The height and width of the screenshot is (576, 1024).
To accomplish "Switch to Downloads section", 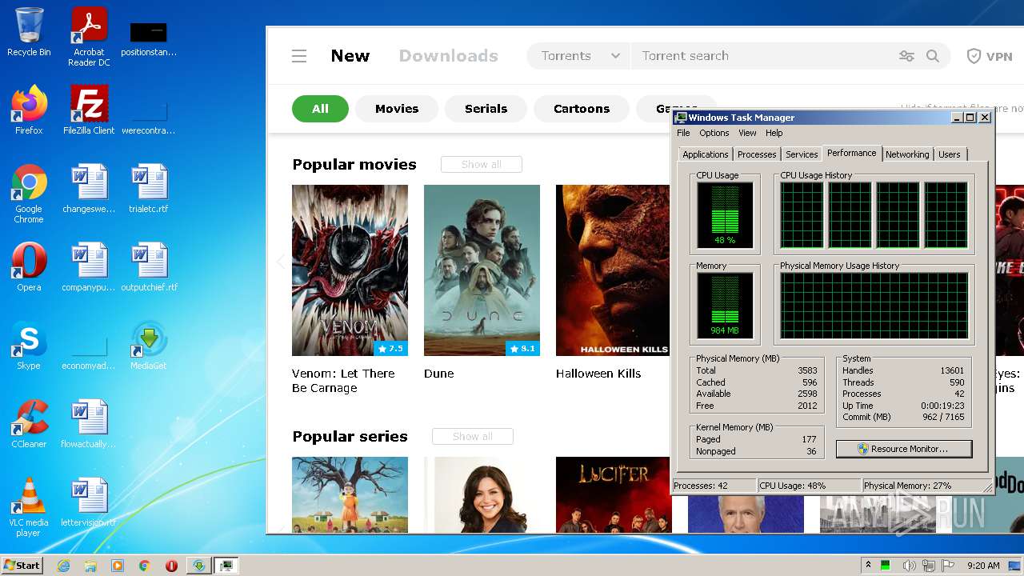I will click(449, 56).
